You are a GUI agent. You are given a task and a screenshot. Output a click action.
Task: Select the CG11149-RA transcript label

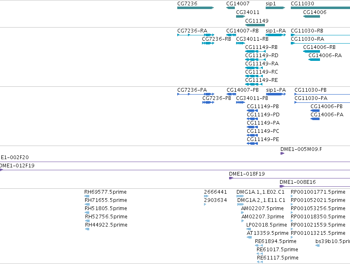tap(262, 64)
